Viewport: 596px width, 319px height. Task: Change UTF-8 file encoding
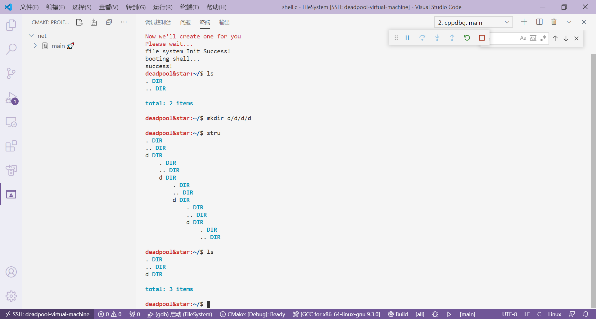pyautogui.click(x=510, y=314)
